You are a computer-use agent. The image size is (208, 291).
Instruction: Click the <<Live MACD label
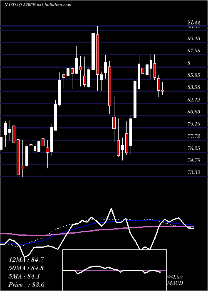[x=175, y=280]
